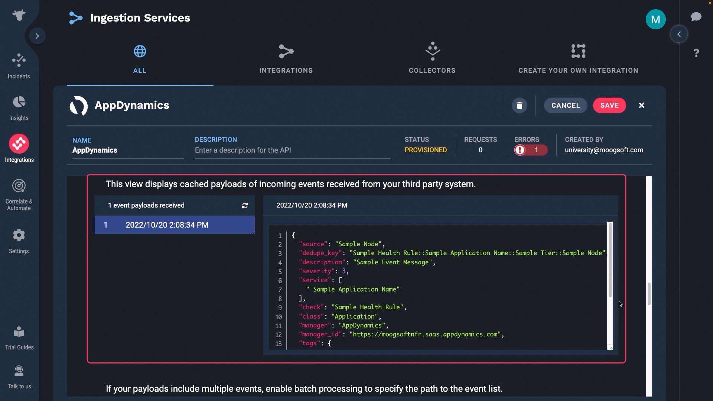
Task: Click university@moogsoft.com creator text
Action: click(x=604, y=150)
